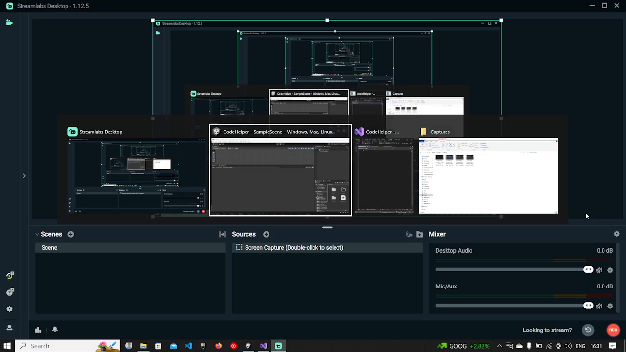The height and width of the screenshot is (352, 626).
Task: Open Desktop Audio source settings gear
Action: pyautogui.click(x=610, y=270)
